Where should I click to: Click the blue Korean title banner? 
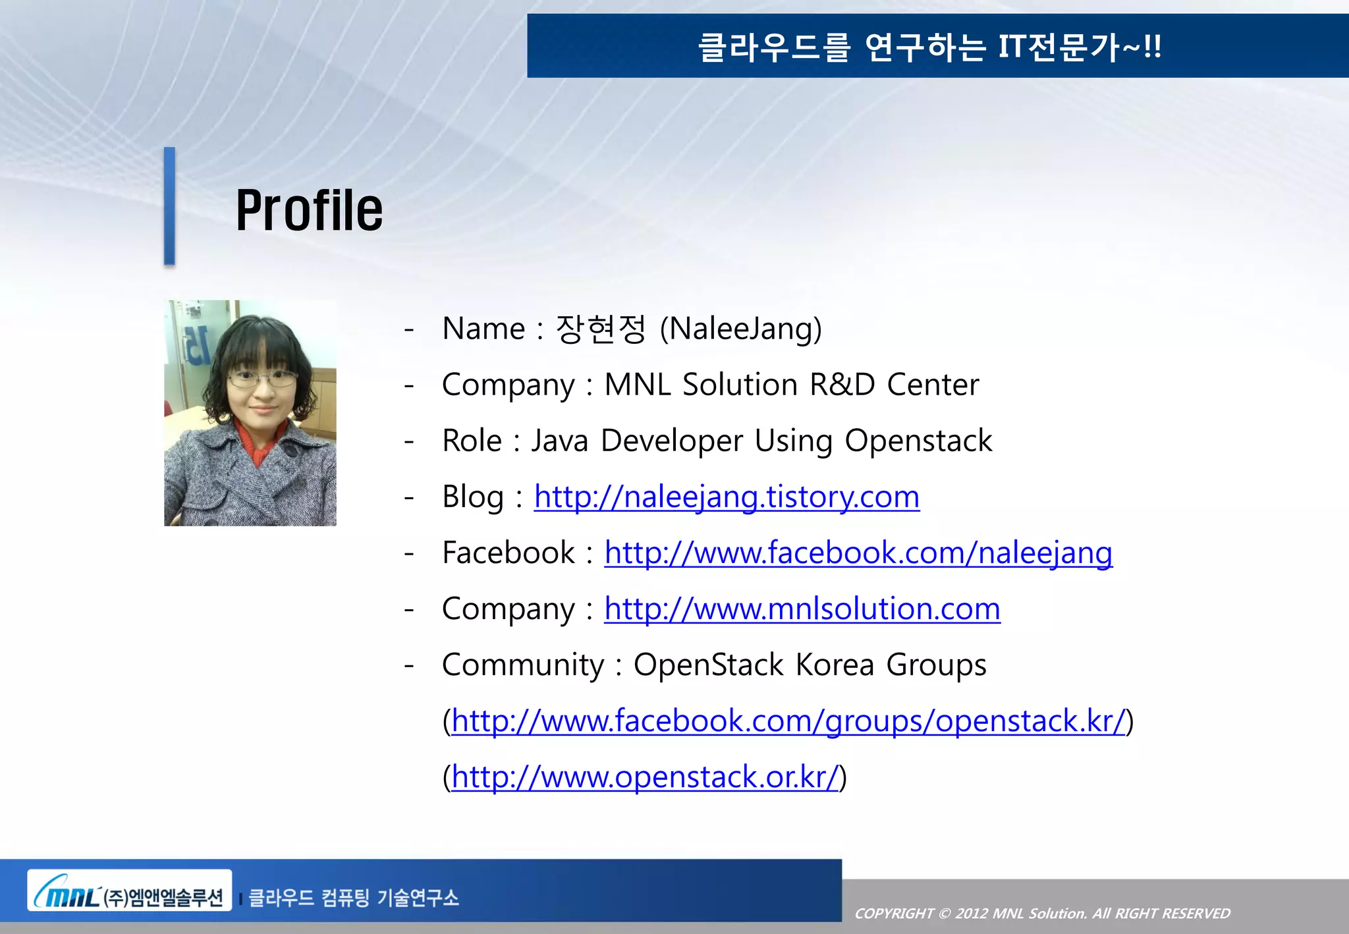point(929,46)
